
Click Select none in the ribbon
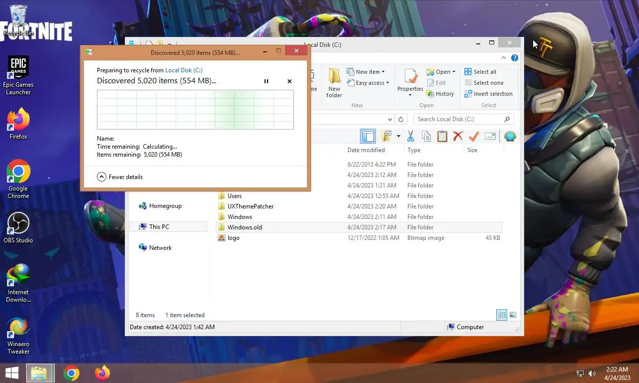pyautogui.click(x=484, y=83)
